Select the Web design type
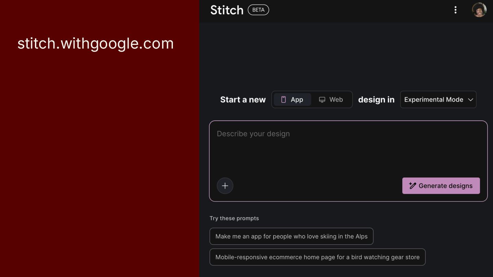The width and height of the screenshot is (493, 277). pyautogui.click(x=331, y=100)
